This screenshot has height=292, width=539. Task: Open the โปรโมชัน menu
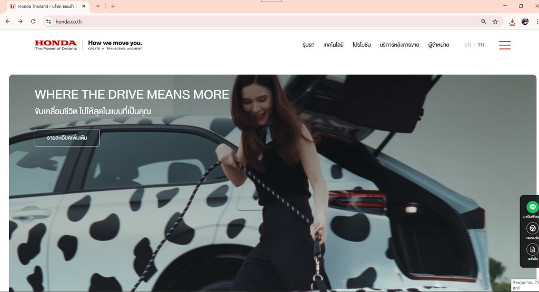362,45
